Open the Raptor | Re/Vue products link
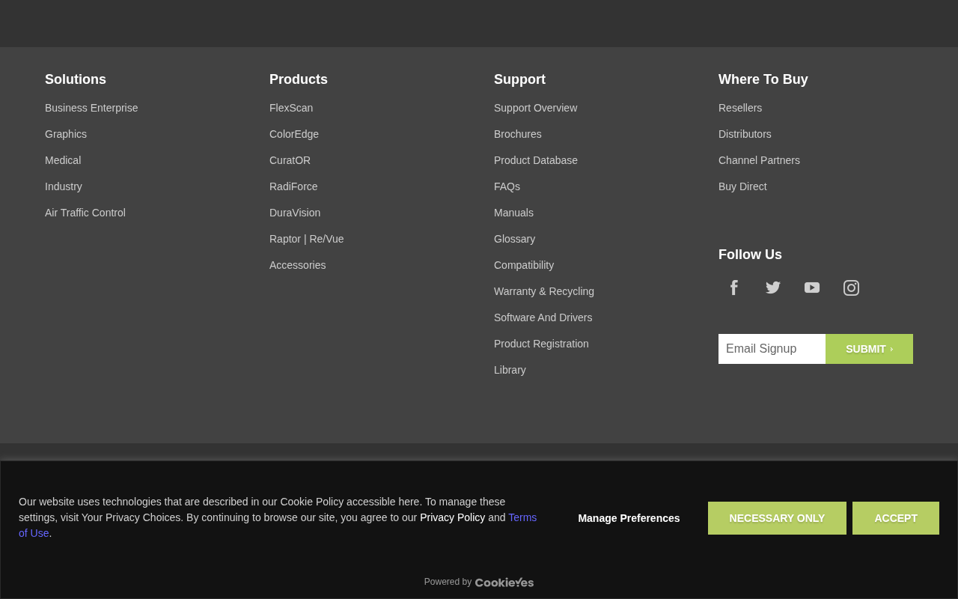The width and height of the screenshot is (958, 599). pos(307,239)
